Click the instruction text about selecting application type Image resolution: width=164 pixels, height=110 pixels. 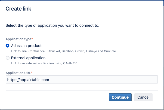(x=52, y=25)
